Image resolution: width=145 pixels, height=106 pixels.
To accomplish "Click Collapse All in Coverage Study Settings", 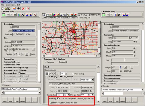I will [x=62, y=62].
